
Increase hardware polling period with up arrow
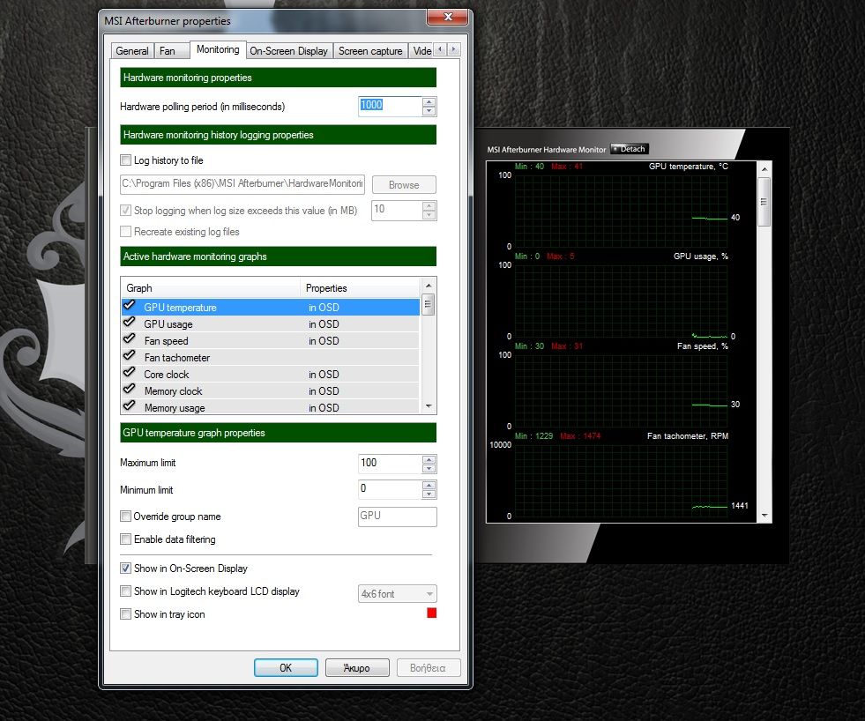pyautogui.click(x=429, y=101)
